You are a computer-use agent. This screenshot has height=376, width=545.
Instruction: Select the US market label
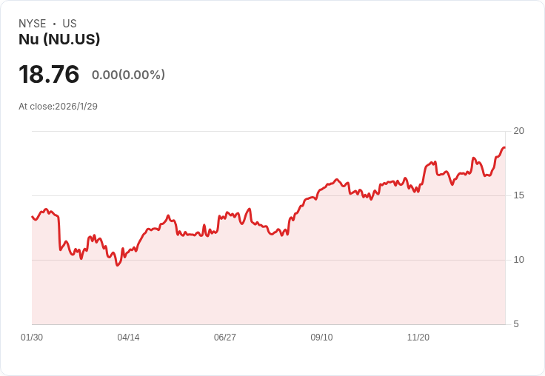(70, 24)
